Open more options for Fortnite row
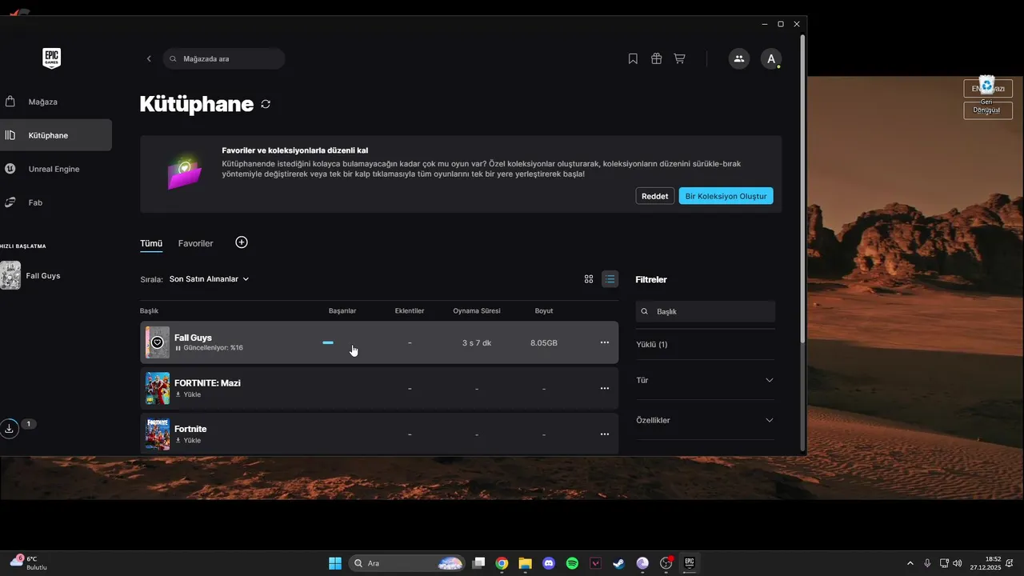 tap(605, 434)
